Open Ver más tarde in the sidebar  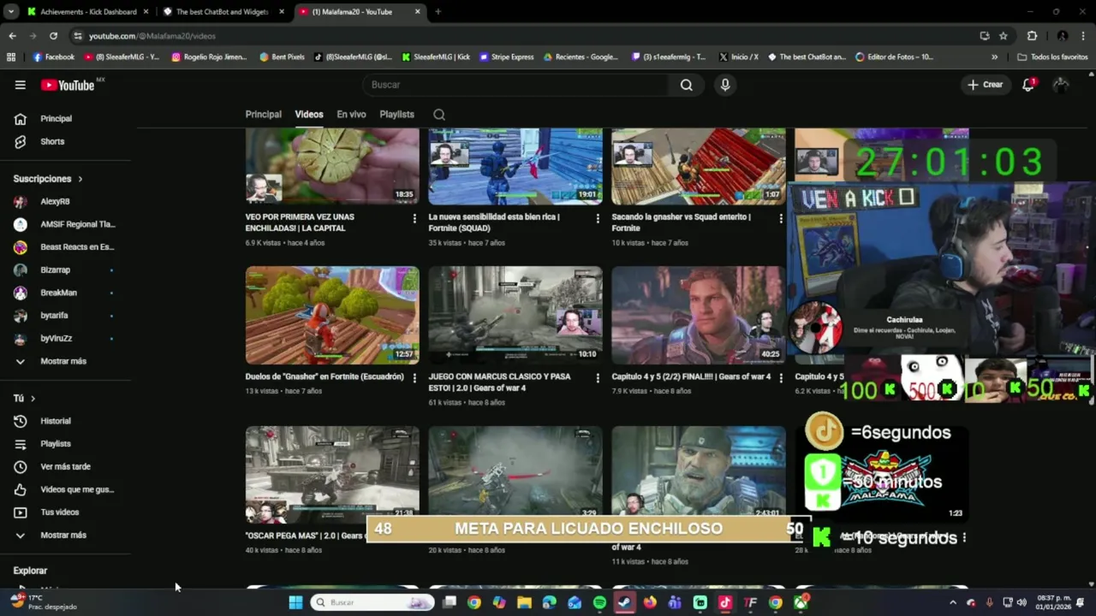pyautogui.click(x=65, y=466)
